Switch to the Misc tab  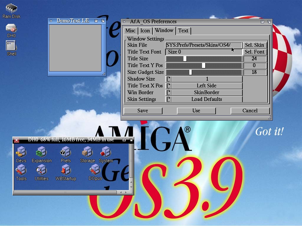[x=130, y=31]
